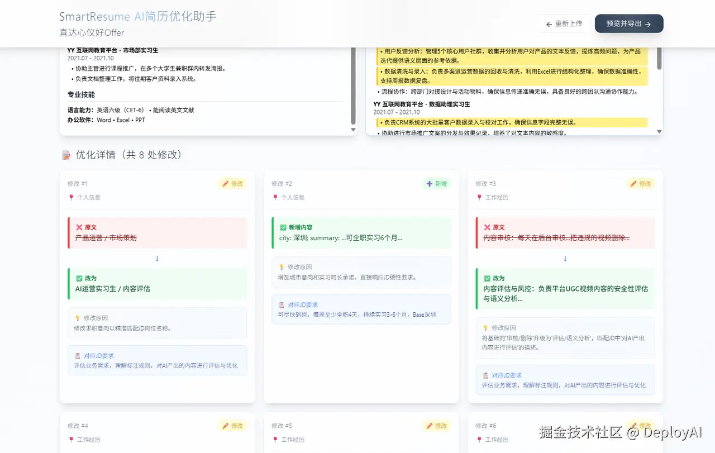Viewport: 715px width, 453px height.
Task: Click the SmartResume AI简历优化助手 title
Action: (138, 17)
